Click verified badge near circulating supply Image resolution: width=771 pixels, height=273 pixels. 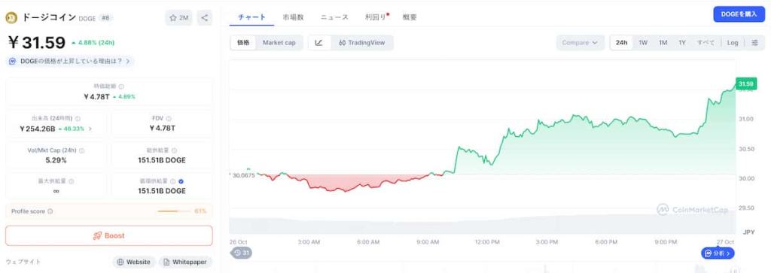click(181, 181)
